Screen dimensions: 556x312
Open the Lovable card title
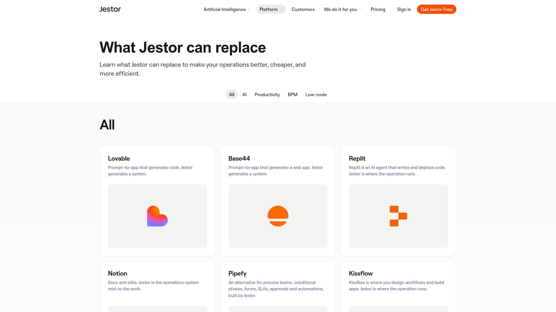[x=119, y=159]
